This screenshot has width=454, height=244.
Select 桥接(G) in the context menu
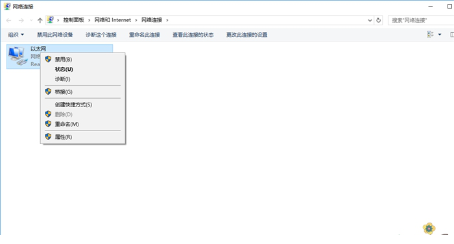point(83,92)
